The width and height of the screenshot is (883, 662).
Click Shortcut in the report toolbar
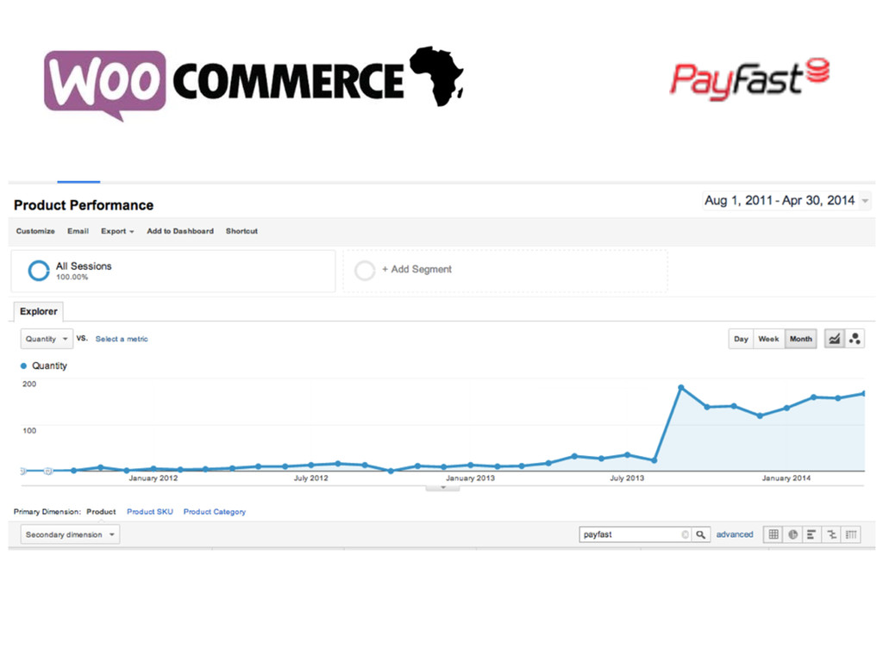[241, 231]
